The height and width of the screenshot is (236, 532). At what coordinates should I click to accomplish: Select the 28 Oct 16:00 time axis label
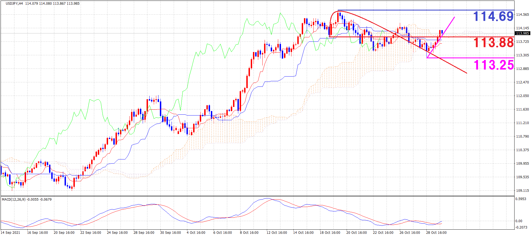[x=436, y=232]
